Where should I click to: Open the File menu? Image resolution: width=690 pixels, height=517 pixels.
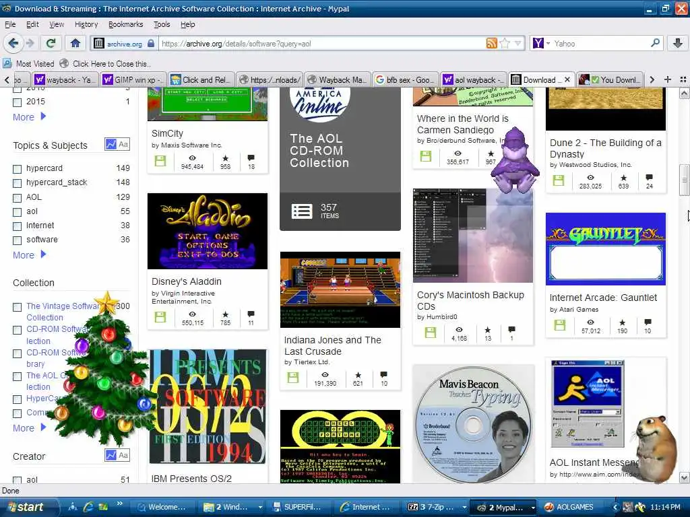tap(10, 24)
